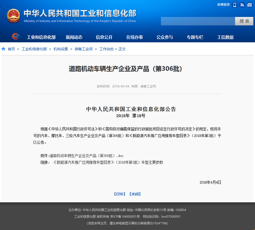Click 装备工业司 breadcrumb link
This screenshot has height=230, width=255.
coord(84,49)
